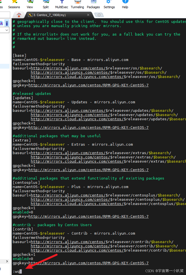Select the 3. Centos_7_1908(my) tab

pos(50,15)
